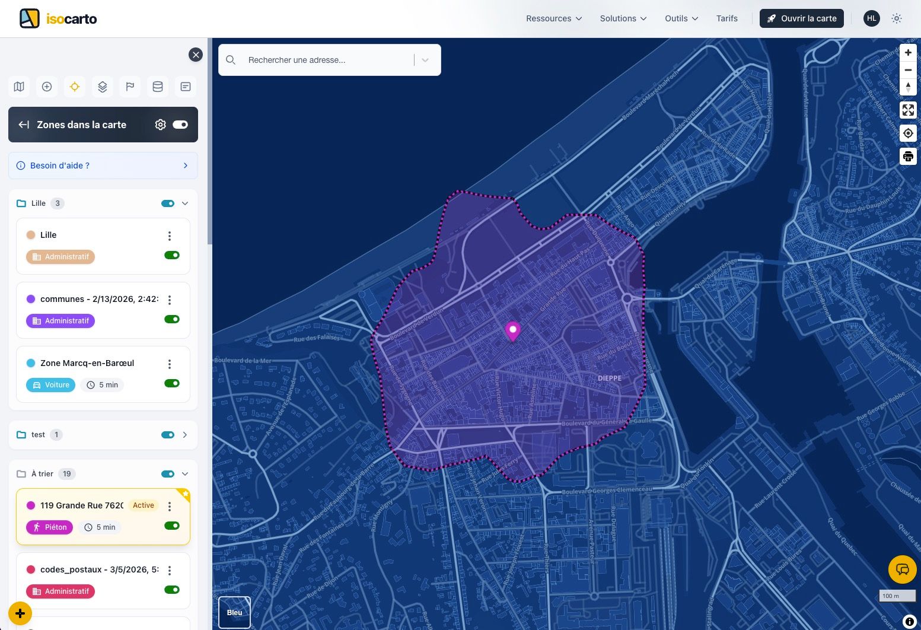Open the address search dropdown arrow
The height and width of the screenshot is (630, 921).
point(425,60)
